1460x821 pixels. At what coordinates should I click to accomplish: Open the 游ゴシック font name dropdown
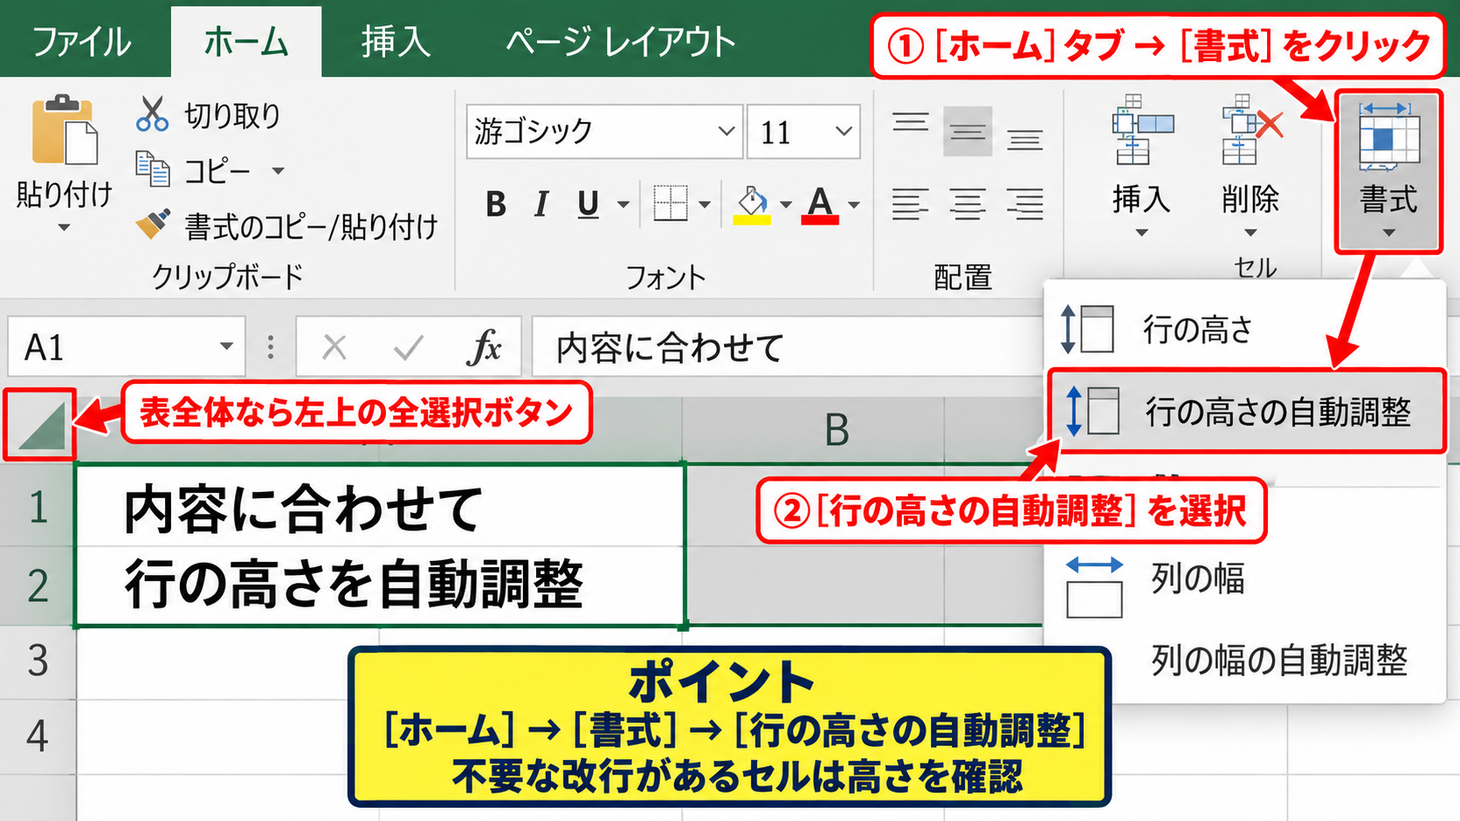[726, 132]
